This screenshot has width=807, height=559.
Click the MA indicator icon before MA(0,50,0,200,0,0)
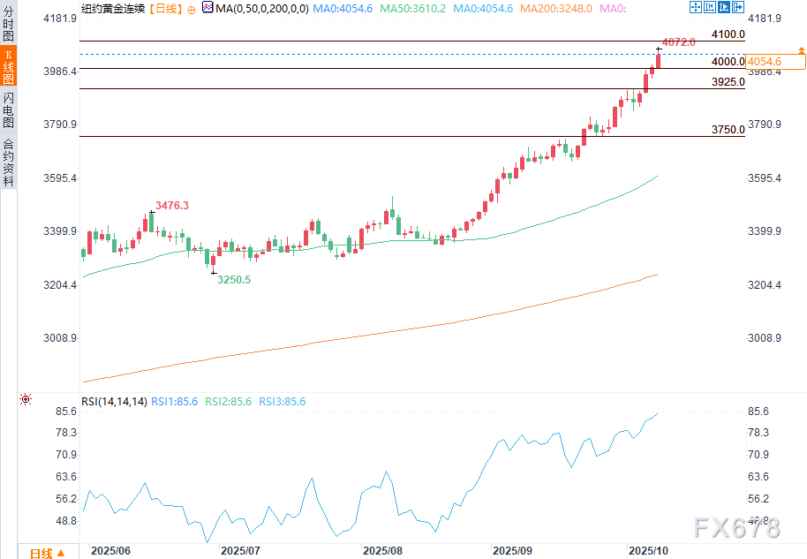click(x=207, y=8)
